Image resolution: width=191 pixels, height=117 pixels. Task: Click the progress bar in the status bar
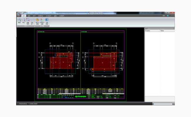(x=163, y=104)
